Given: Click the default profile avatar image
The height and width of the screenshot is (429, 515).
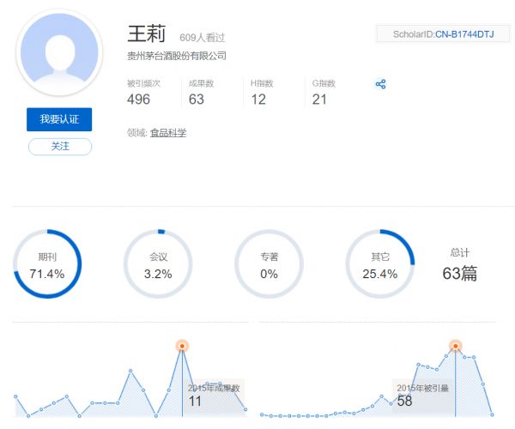Looking at the screenshot, I should tap(59, 54).
